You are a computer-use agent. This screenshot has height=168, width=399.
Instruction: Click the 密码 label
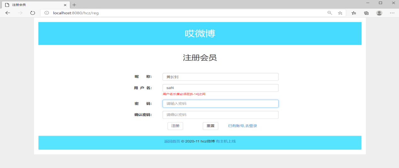[143, 104]
